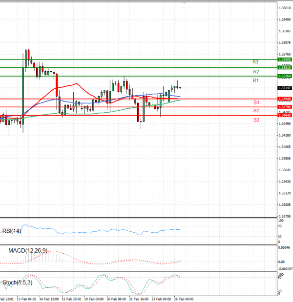Click the 1.33005 price axis value
Viewport: 293px width, 302px height.
click(285, 205)
